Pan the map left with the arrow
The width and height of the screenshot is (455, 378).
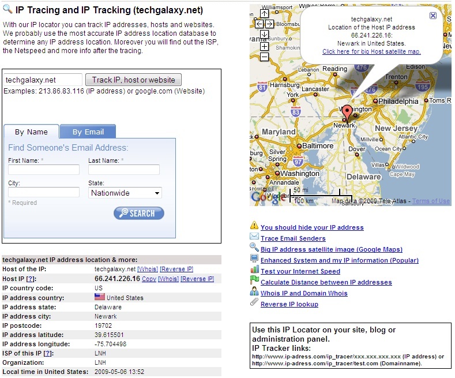259,24
